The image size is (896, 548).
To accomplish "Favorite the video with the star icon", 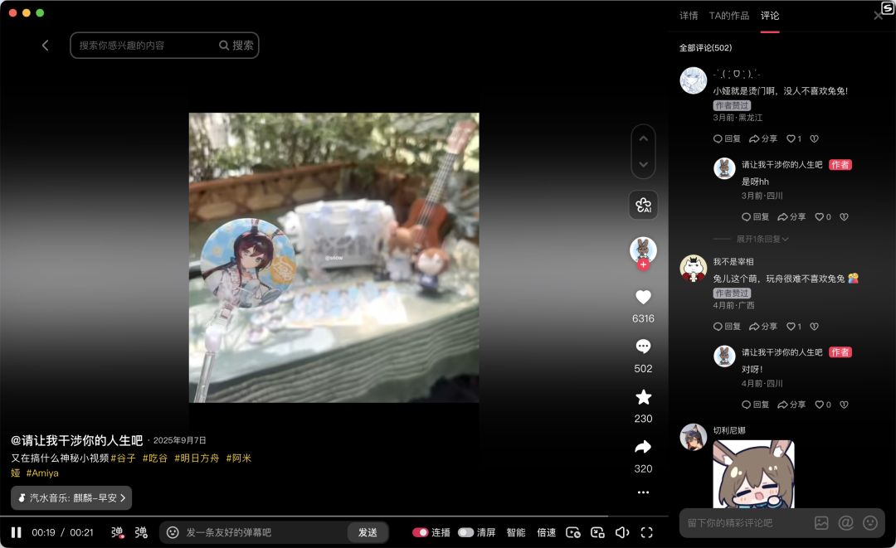I will coord(643,397).
